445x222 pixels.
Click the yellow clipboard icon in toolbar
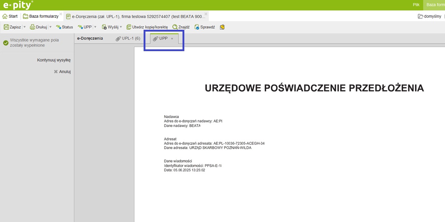click(x=222, y=27)
